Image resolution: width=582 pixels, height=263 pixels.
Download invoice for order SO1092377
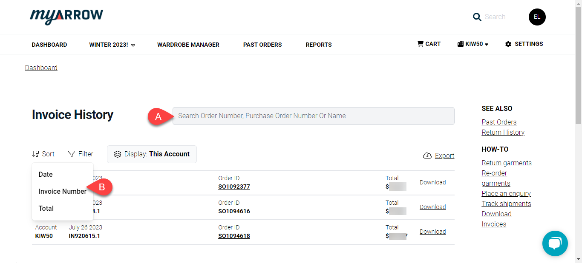click(432, 182)
